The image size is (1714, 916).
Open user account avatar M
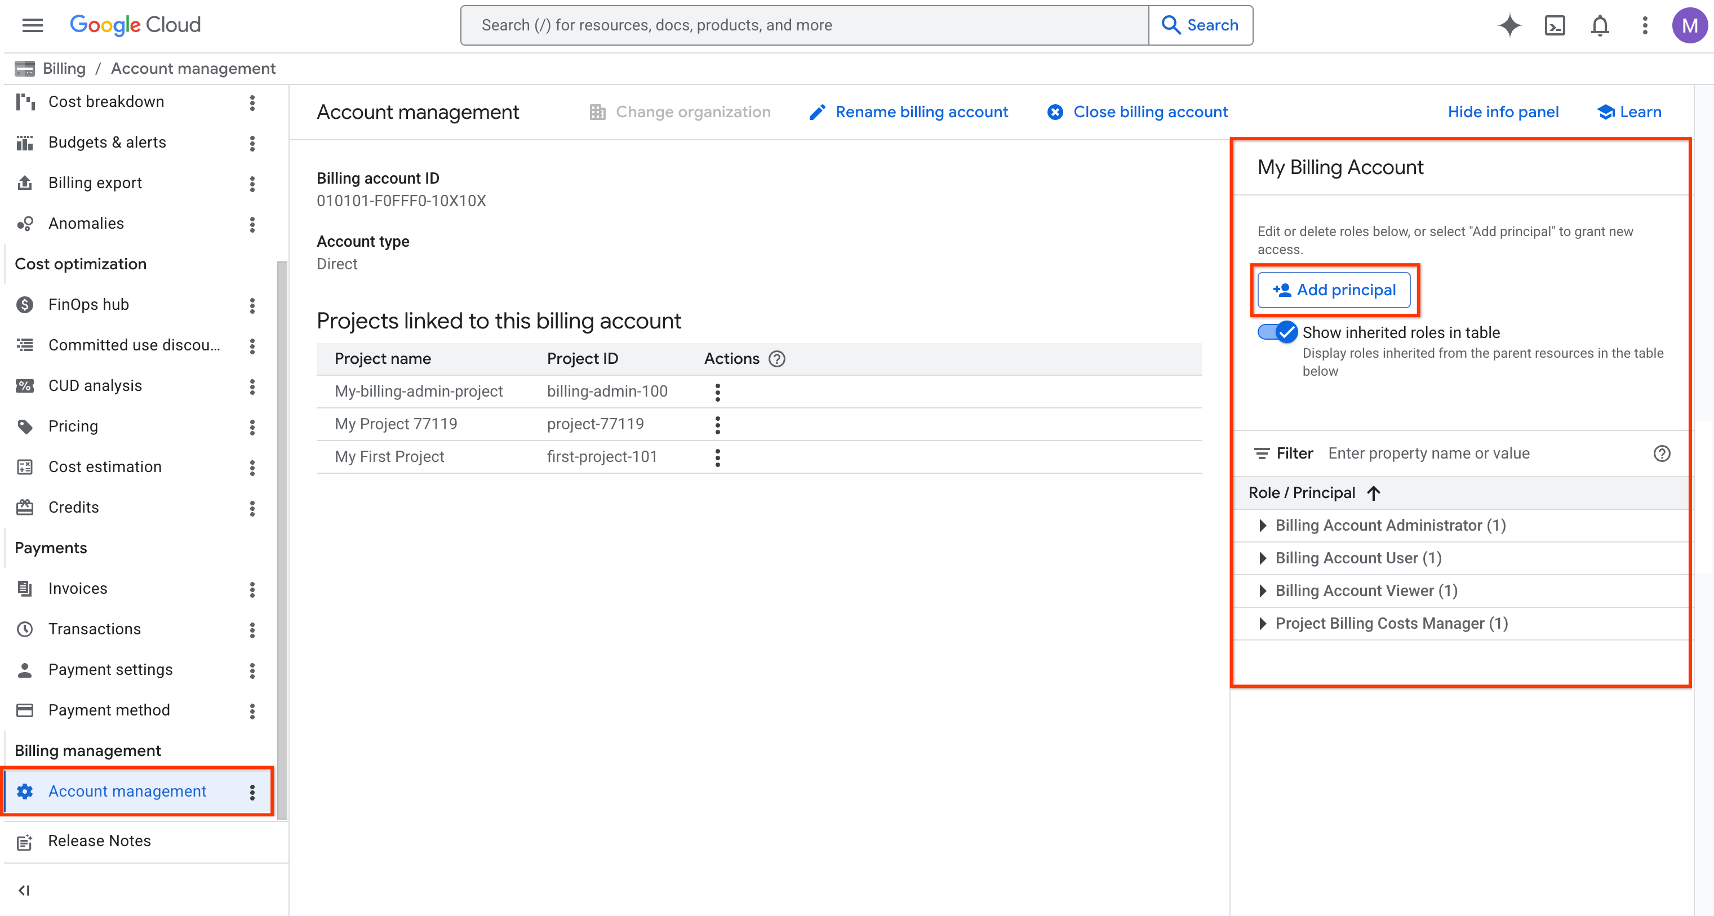click(1689, 25)
